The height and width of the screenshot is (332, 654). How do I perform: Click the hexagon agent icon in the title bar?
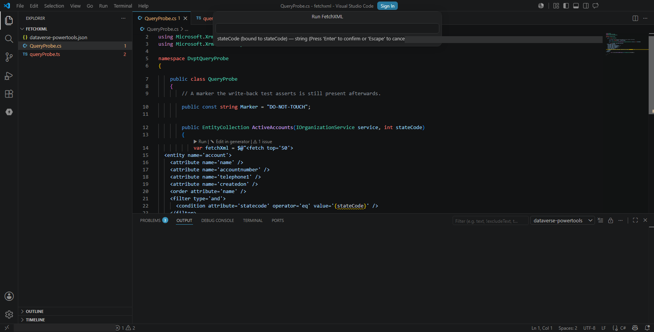coord(541,6)
